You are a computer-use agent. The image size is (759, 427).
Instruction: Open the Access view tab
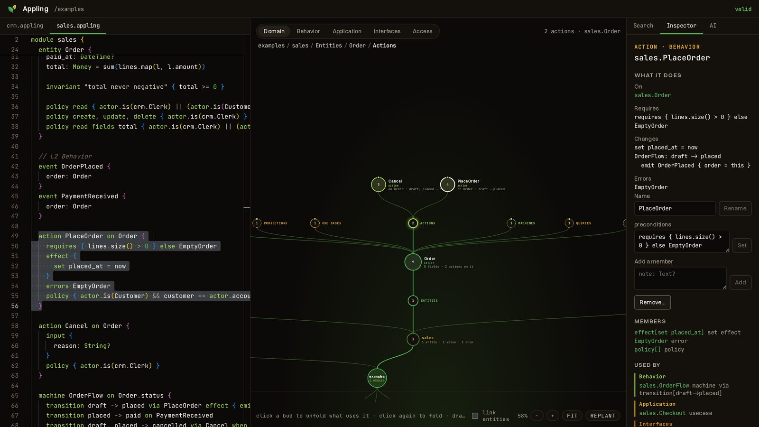[x=422, y=31]
